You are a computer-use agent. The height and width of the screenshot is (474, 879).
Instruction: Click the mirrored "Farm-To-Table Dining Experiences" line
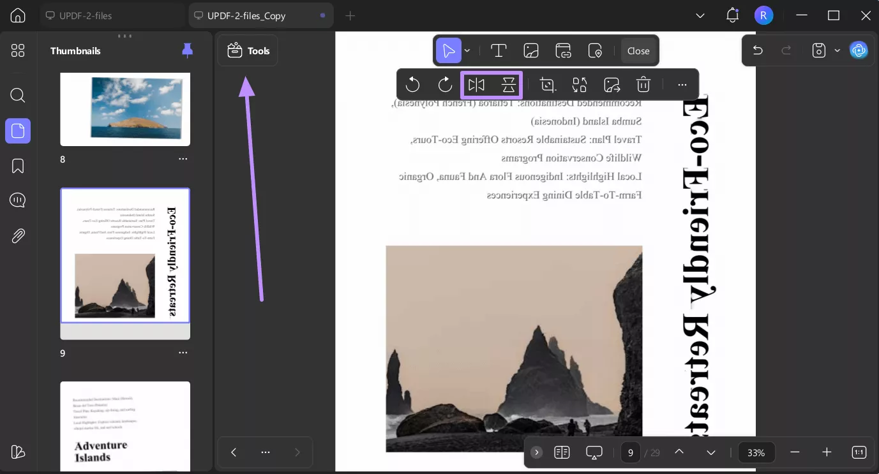pyautogui.click(x=564, y=195)
